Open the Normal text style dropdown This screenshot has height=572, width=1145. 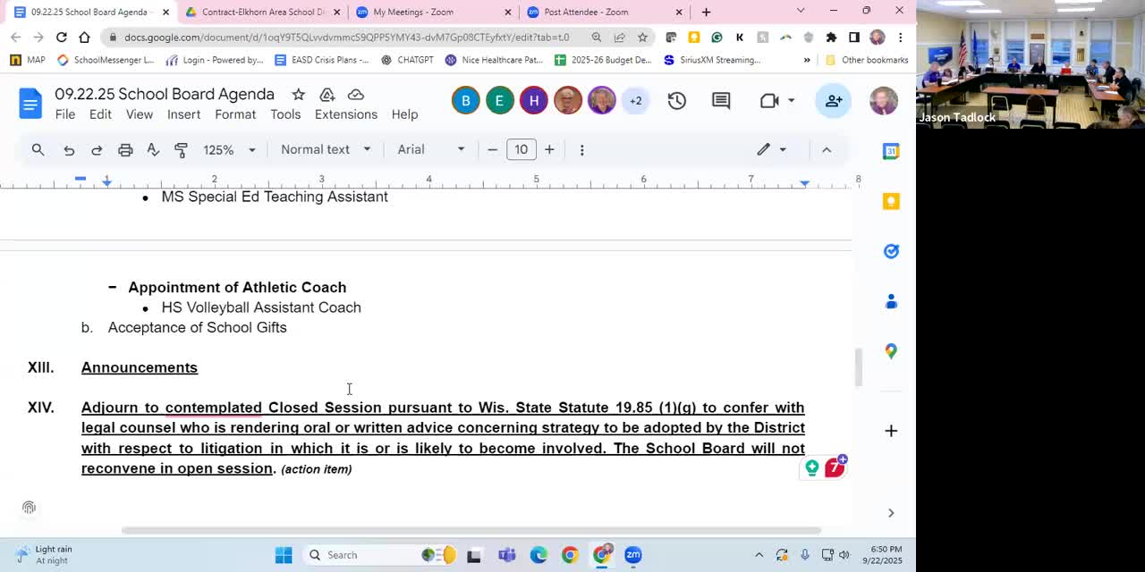[x=325, y=149]
